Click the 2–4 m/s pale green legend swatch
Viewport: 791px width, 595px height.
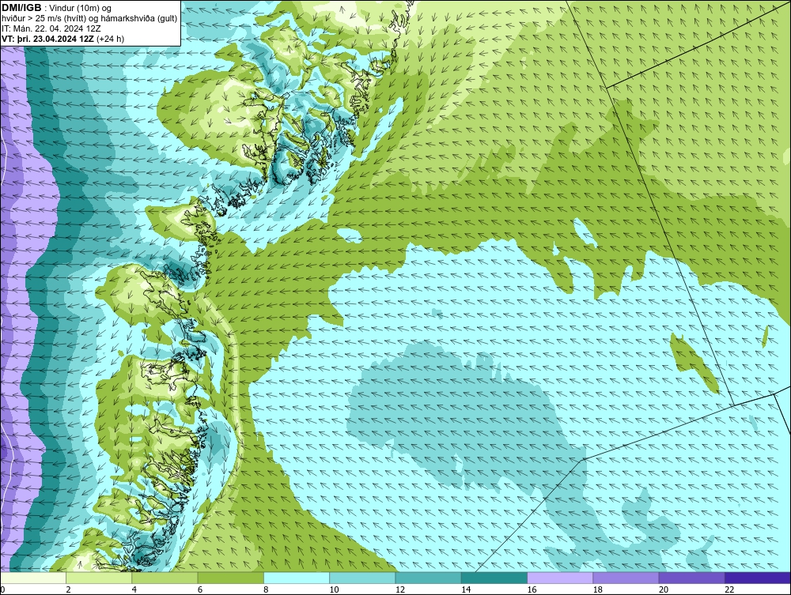99,578
